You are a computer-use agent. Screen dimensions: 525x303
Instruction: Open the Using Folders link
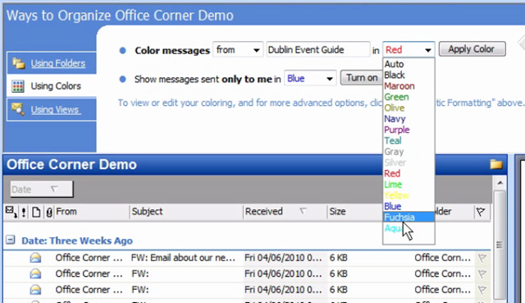tap(58, 63)
